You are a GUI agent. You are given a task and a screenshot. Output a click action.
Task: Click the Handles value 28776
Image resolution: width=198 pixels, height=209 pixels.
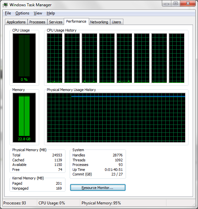tap(117, 155)
